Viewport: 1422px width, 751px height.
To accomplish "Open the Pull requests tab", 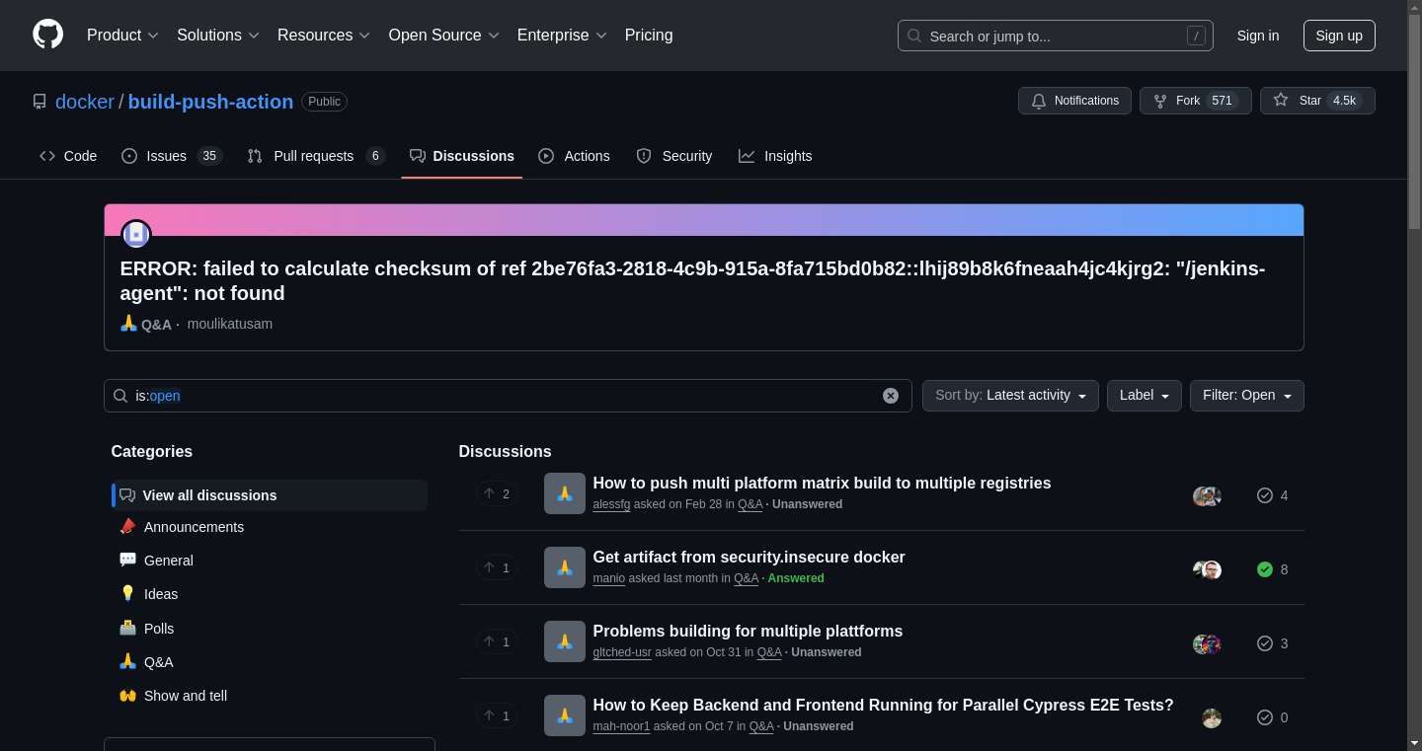I will (x=315, y=156).
